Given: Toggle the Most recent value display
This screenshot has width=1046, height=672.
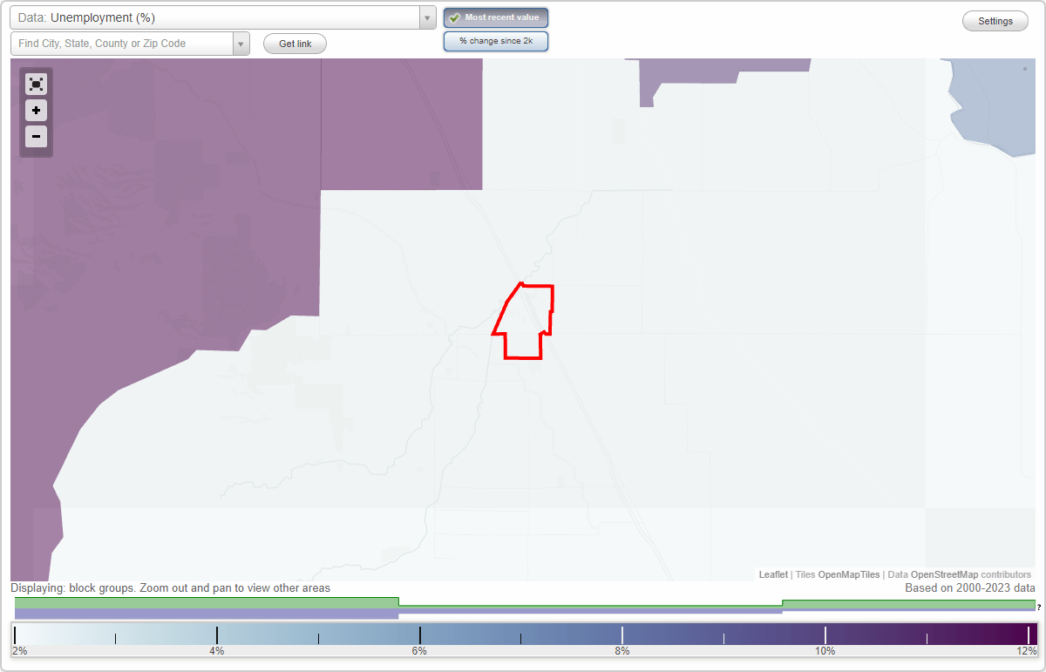Looking at the screenshot, I should 495,17.
